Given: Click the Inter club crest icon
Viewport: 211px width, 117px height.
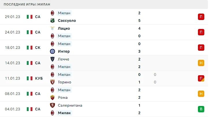Looking at the screenshot, I should [52, 51].
